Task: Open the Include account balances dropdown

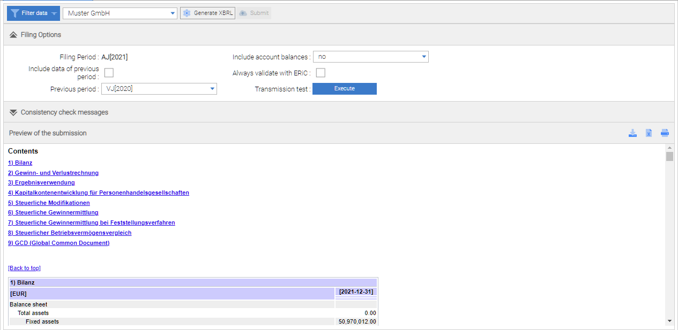Action: tap(370, 57)
